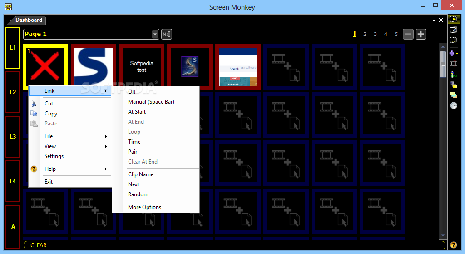Screen dimensions: 465x254
Task: Click the Page 1 name field
Action: [x=88, y=34]
